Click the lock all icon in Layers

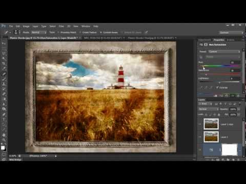pyautogui.click(x=219, y=114)
